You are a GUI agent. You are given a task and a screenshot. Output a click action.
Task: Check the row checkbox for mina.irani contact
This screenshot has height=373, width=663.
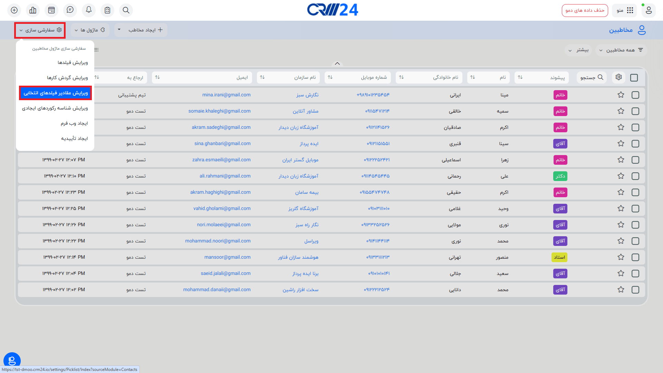(635, 95)
